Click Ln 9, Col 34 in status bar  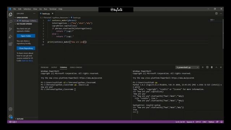[180, 122]
